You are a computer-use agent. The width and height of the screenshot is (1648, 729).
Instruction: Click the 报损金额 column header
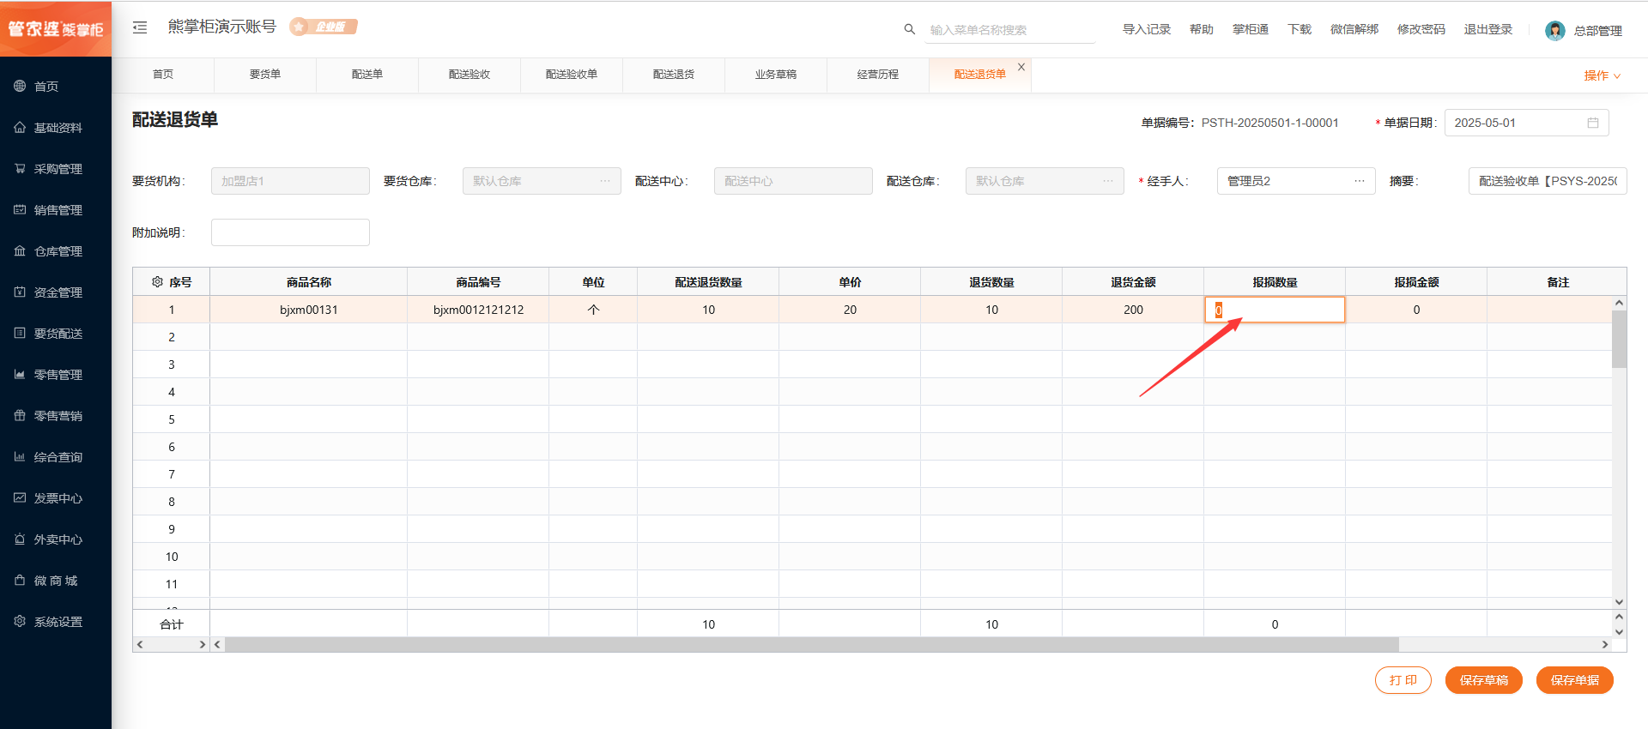pos(1416,282)
